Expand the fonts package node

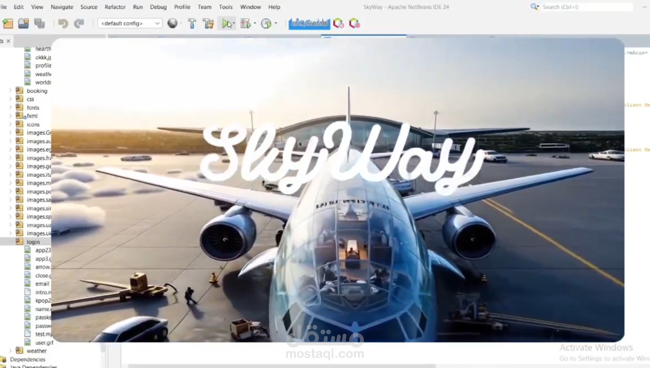click(10, 107)
